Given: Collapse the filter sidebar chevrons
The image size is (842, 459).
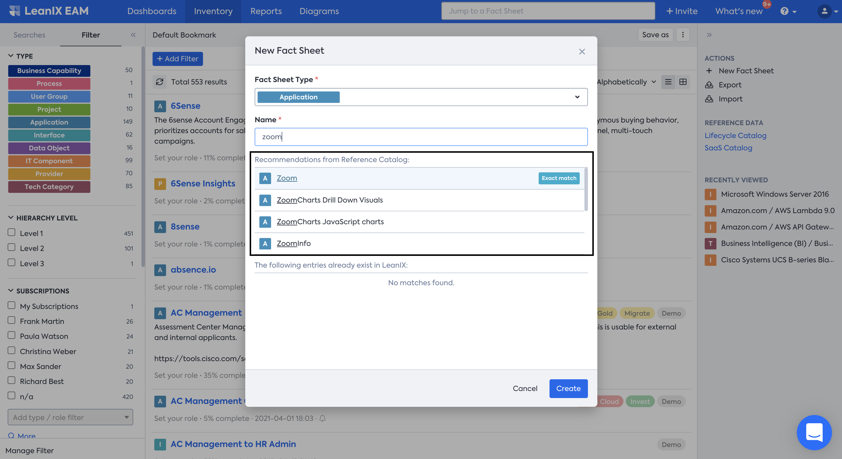Looking at the screenshot, I should tap(133, 35).
